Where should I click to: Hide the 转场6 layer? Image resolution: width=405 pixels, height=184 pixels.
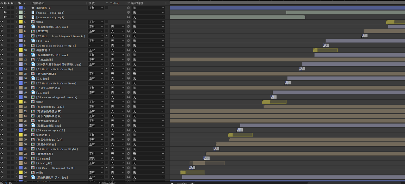2,102
